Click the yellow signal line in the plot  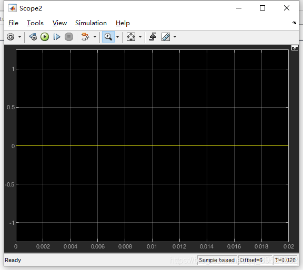coord(152,146)
